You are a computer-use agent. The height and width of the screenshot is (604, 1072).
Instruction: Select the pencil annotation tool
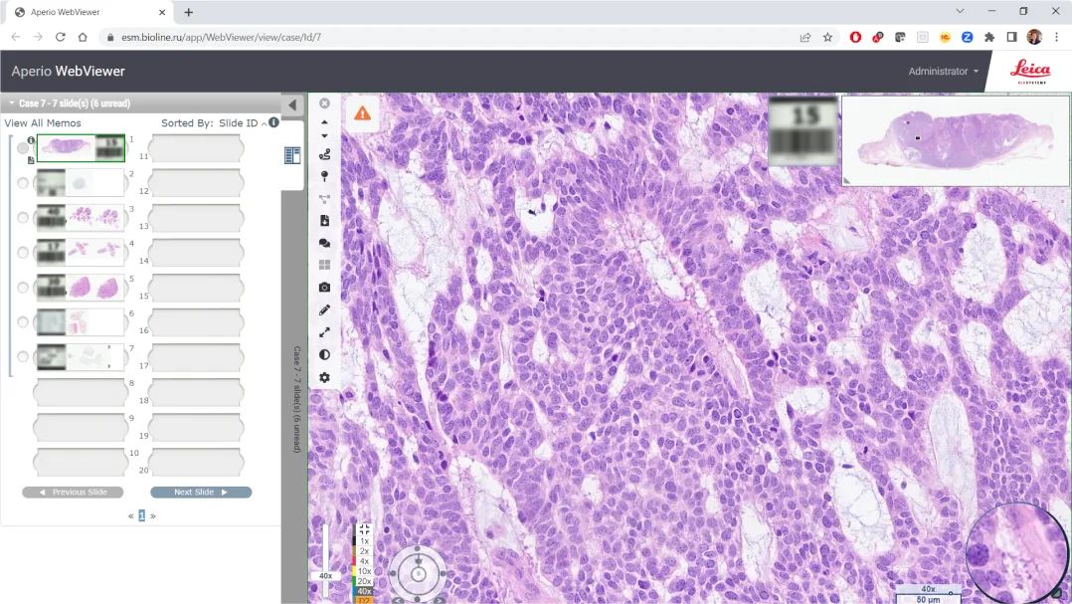click(324, 310)
